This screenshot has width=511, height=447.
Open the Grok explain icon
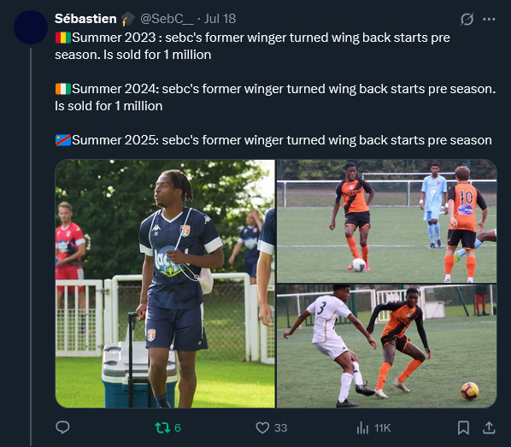(x=467, y=20)
